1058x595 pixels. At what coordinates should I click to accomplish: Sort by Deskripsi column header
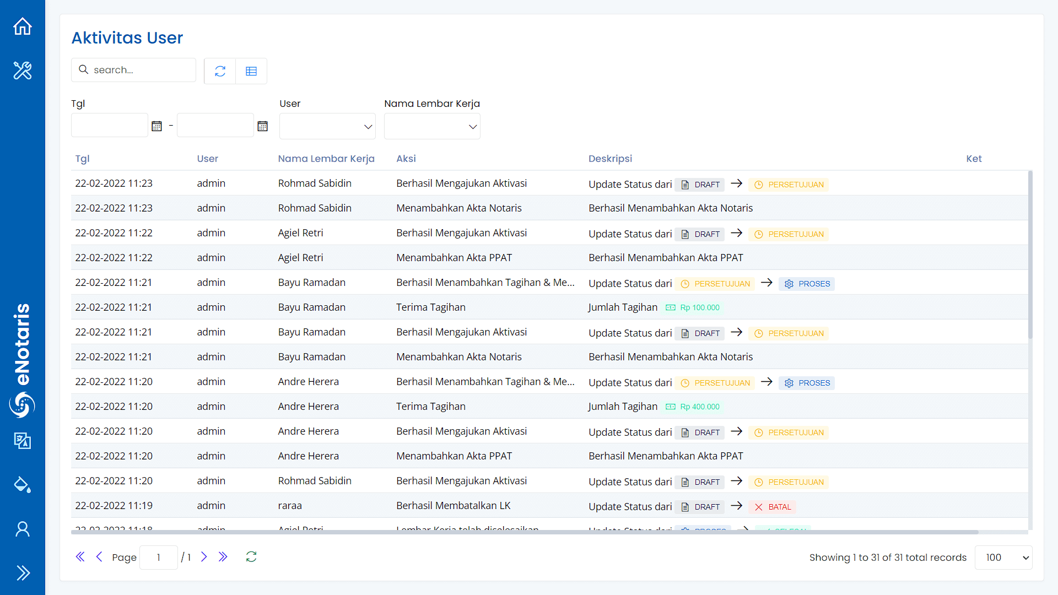[610, 159]
